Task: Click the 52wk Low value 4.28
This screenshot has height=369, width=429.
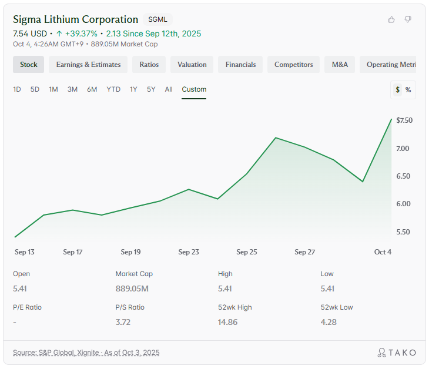Action: tap(329, 322)
